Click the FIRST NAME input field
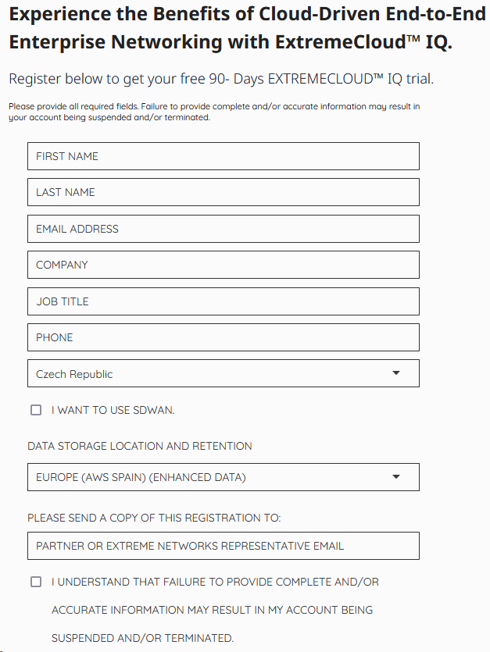The image size is (490, 652). (x=224, y=156)
